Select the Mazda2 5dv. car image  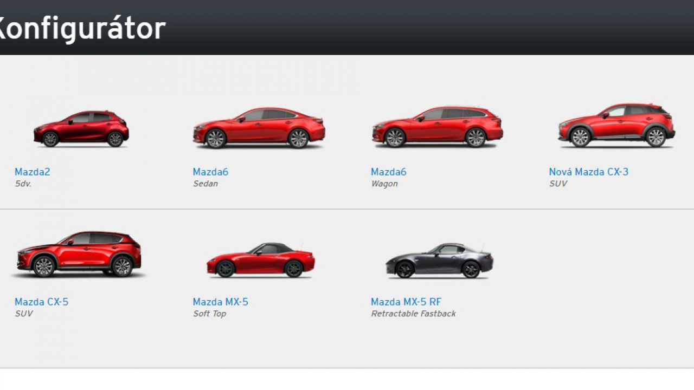81,129
